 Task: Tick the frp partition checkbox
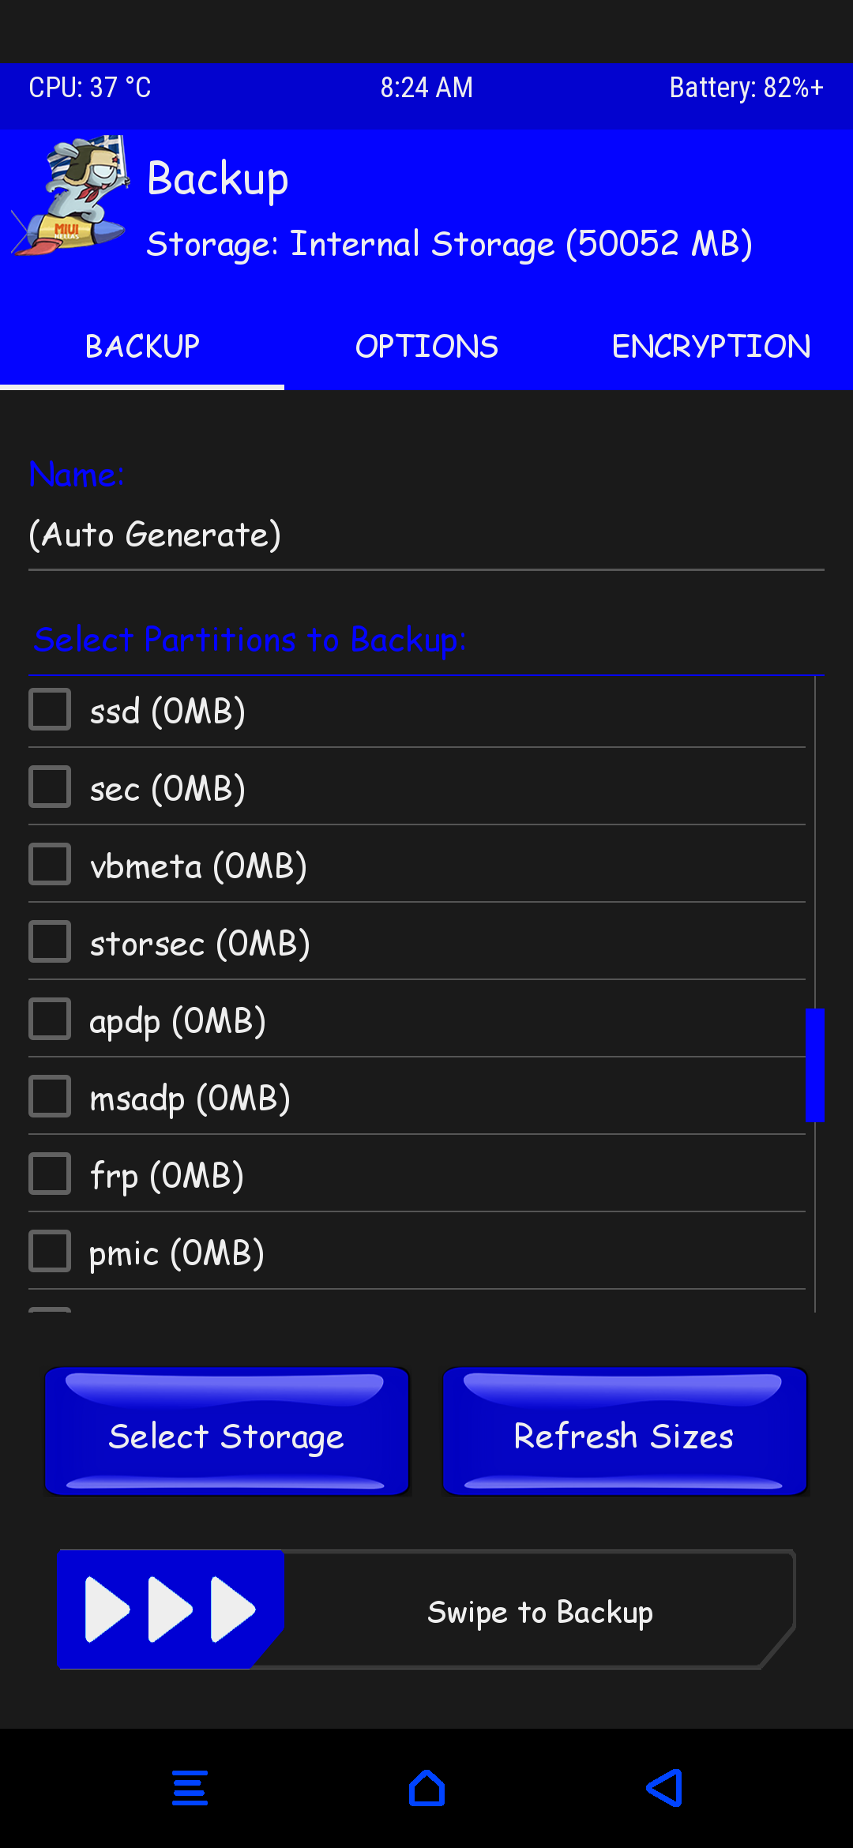click(x=50, y=1174)
